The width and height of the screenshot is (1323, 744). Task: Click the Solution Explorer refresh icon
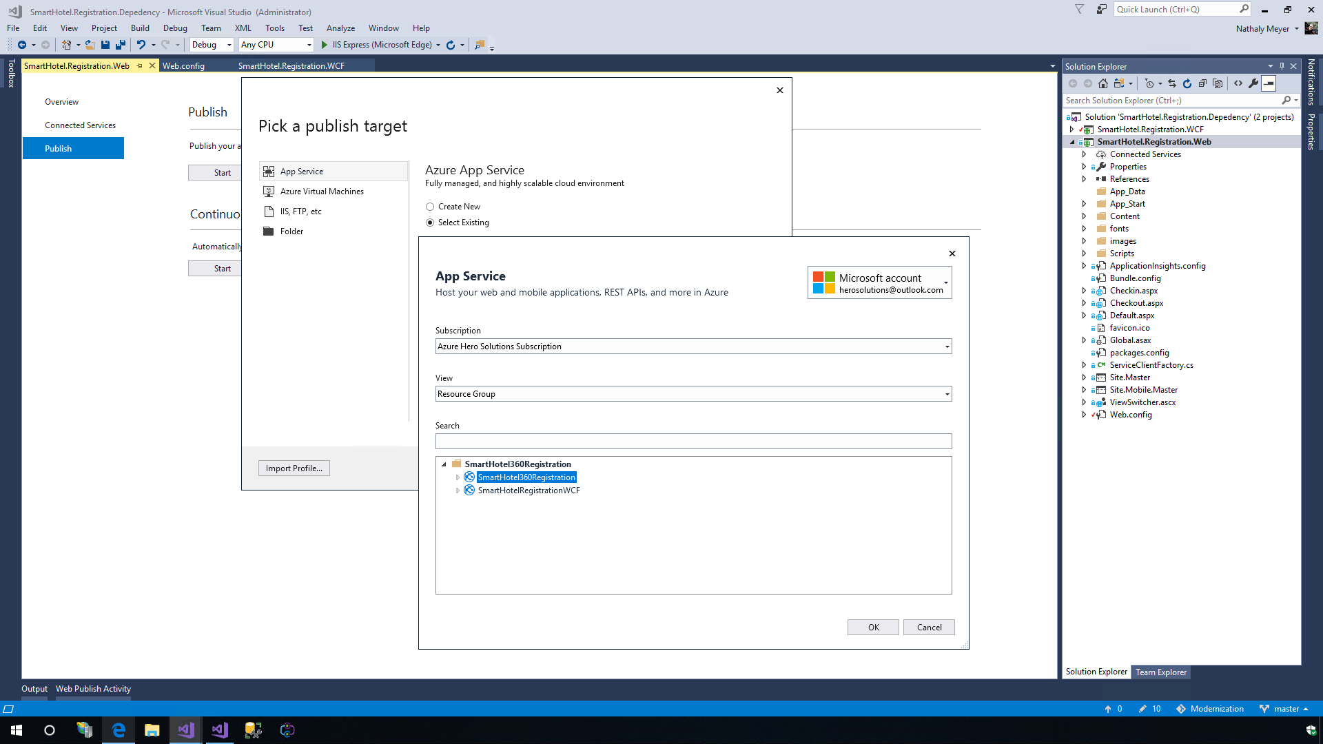tap(1187, 84)
